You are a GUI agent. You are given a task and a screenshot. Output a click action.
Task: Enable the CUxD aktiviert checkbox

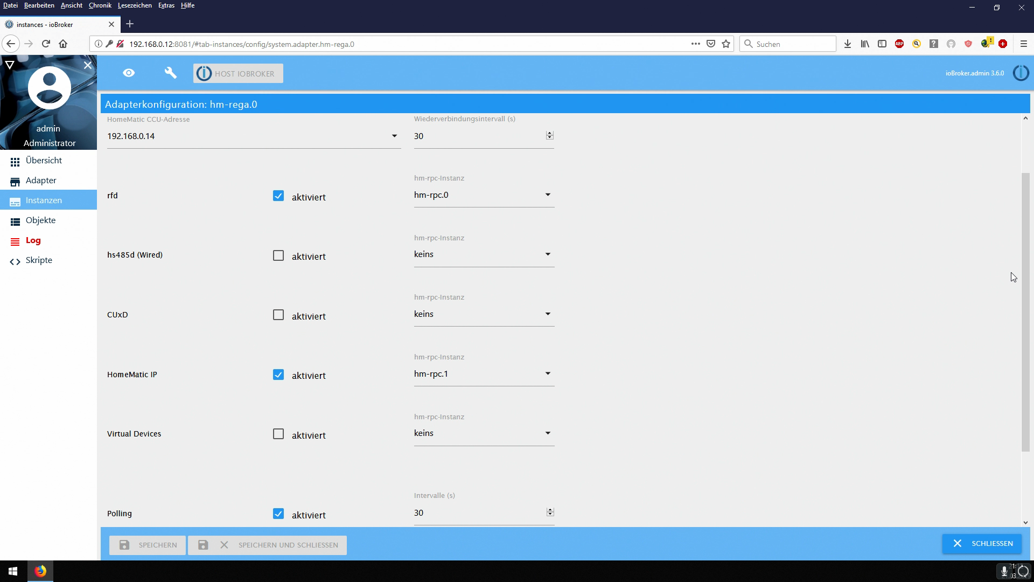[x=278, y=315]
